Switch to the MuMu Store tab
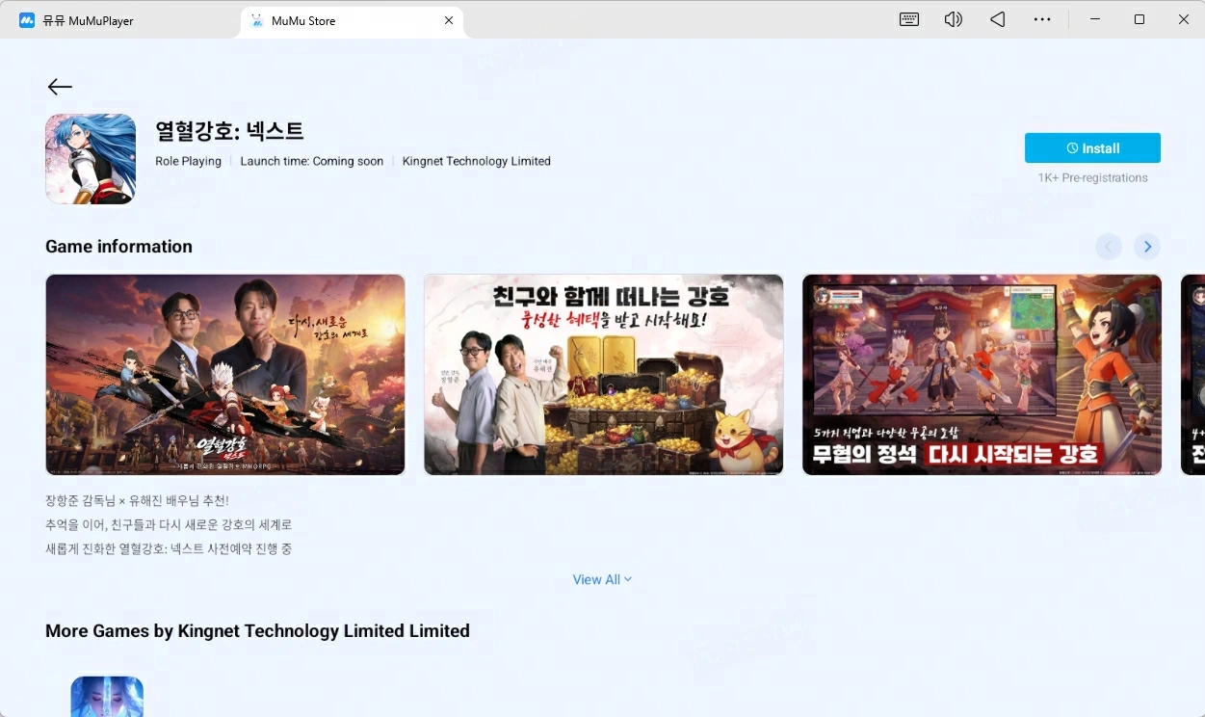 [x=352, y=20]
